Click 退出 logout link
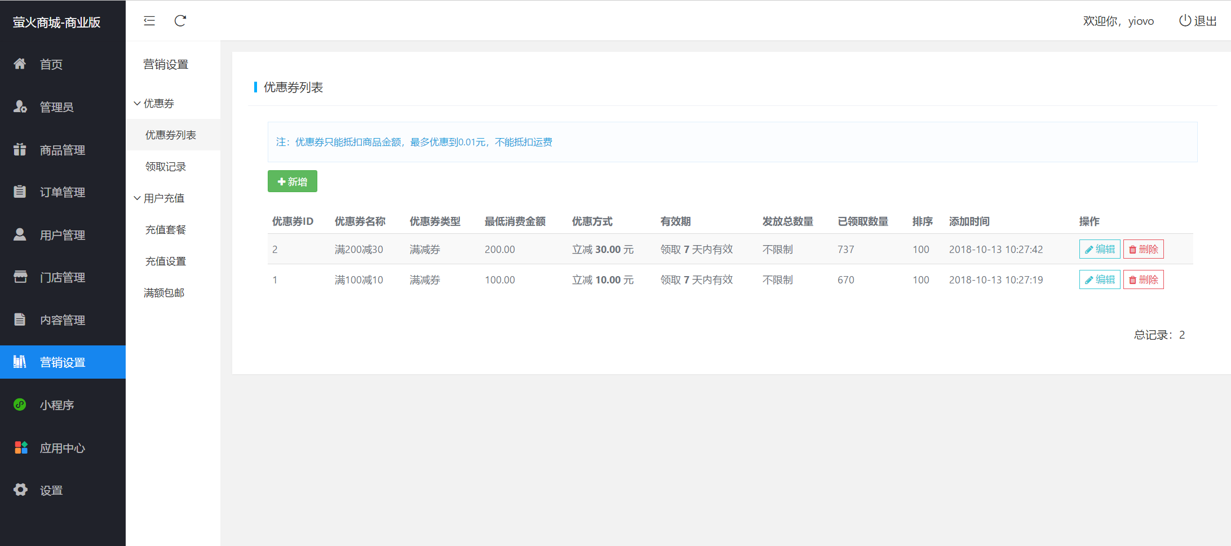The image size is (1231, 546). 1198,21
